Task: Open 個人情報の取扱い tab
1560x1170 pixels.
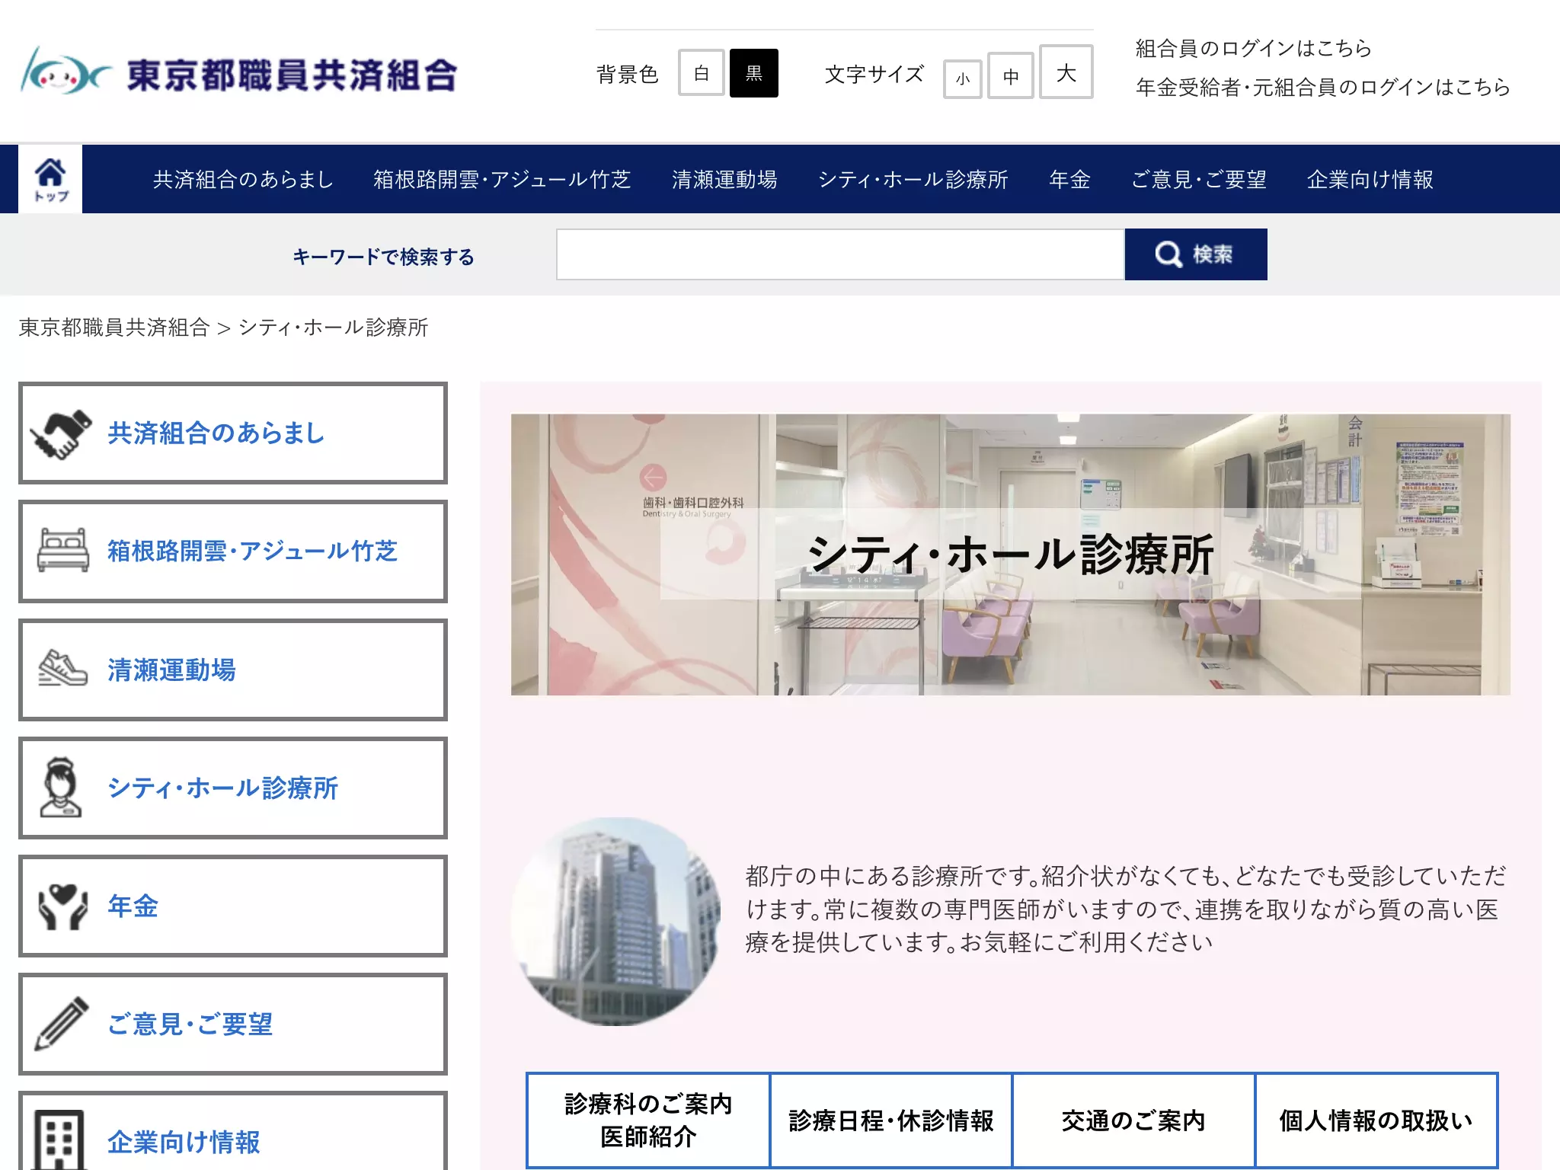Action: pos(1376,1120)
